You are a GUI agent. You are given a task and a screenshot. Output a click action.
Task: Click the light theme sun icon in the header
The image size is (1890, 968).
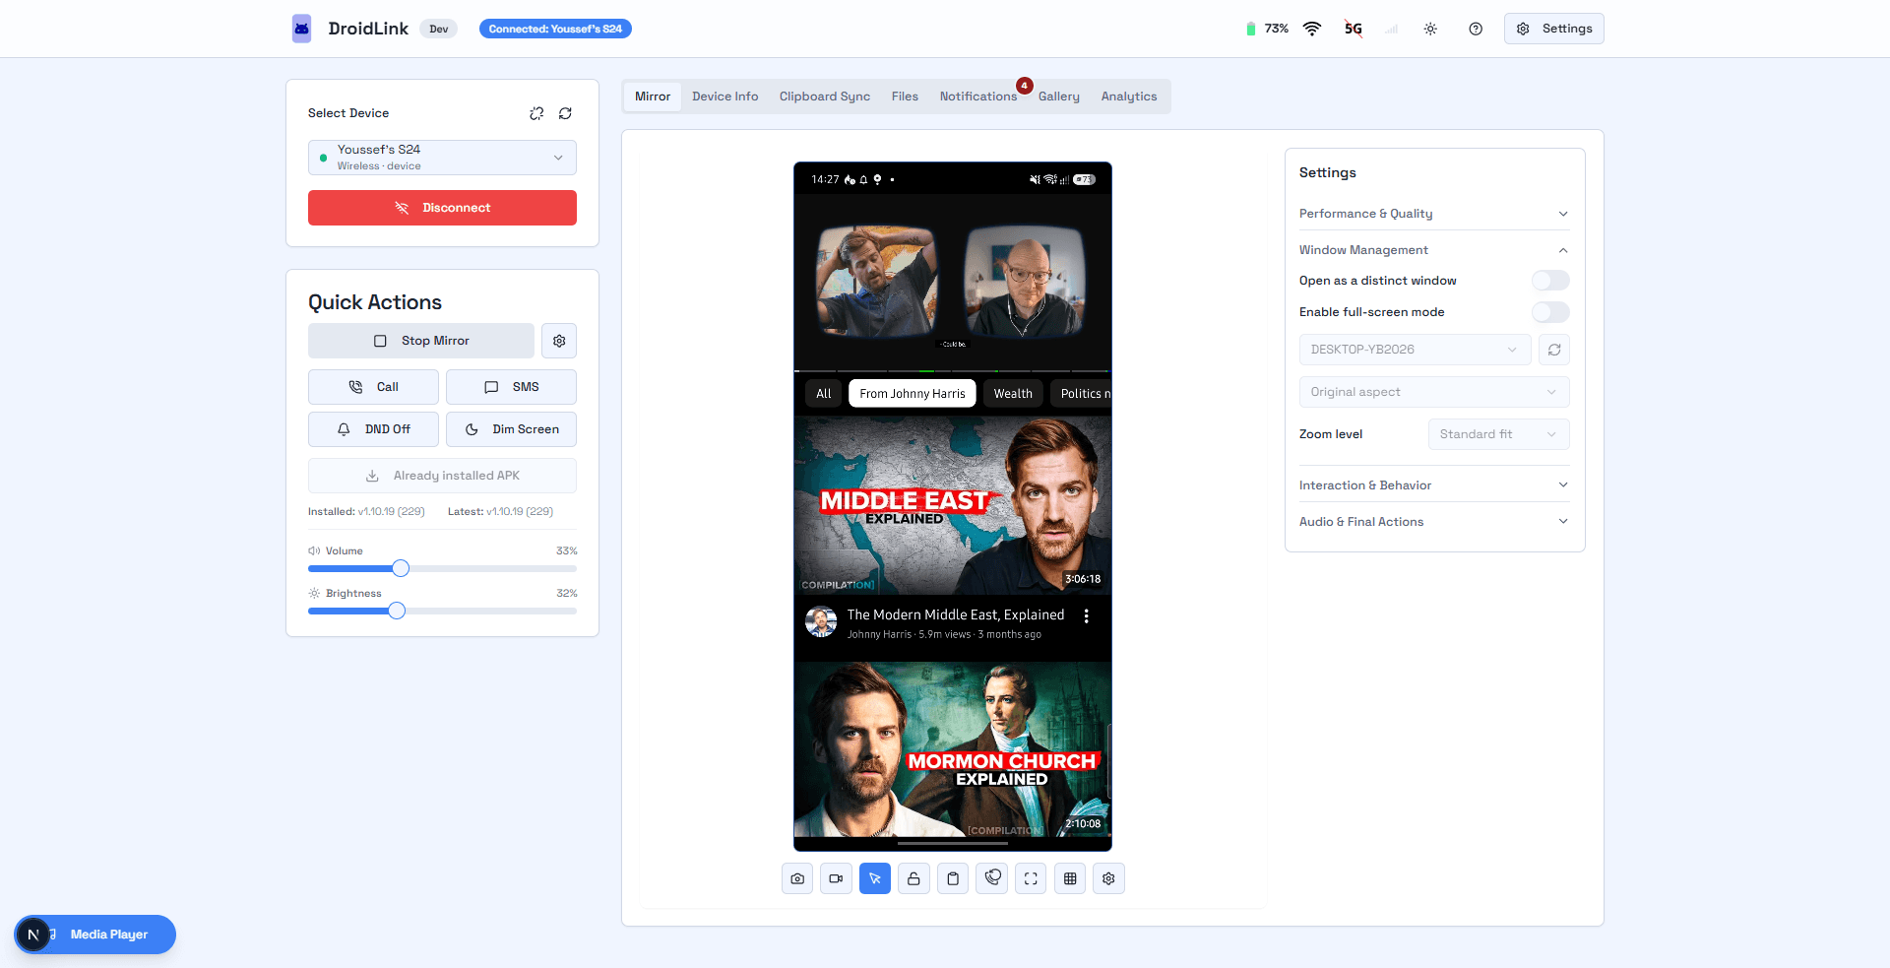click(x=1430, y=29)
